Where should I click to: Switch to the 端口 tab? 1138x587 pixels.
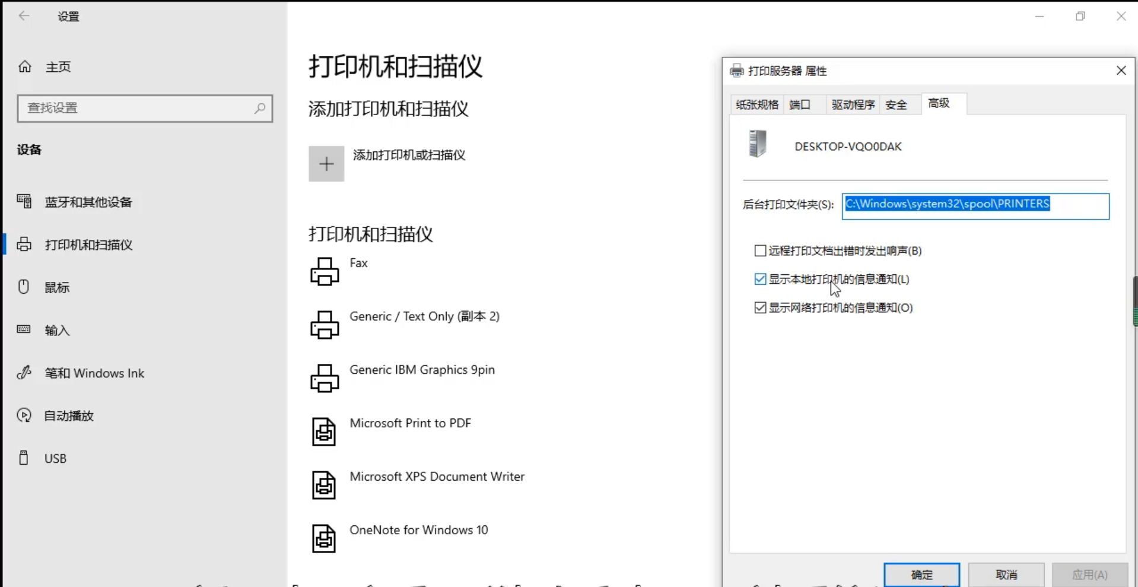click(x=800, y=104)
